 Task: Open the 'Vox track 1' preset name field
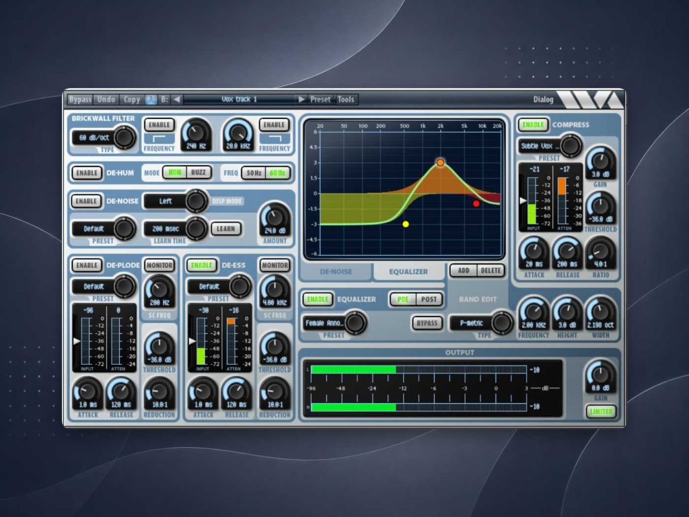point(240,100)
